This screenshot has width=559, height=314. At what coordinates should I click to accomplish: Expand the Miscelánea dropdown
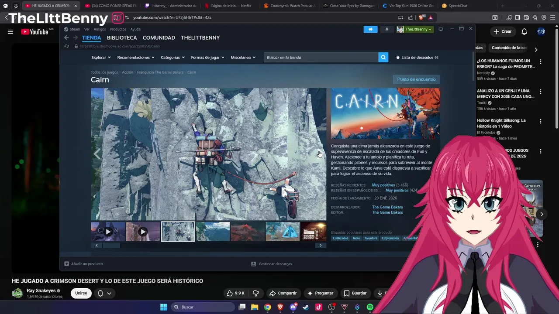point(243,57)
